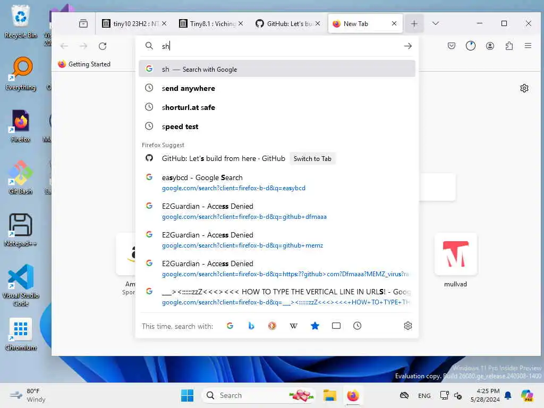Open the circular timer toolbar icon
This screenshot has width=544, height=408.
click(471, 46)
